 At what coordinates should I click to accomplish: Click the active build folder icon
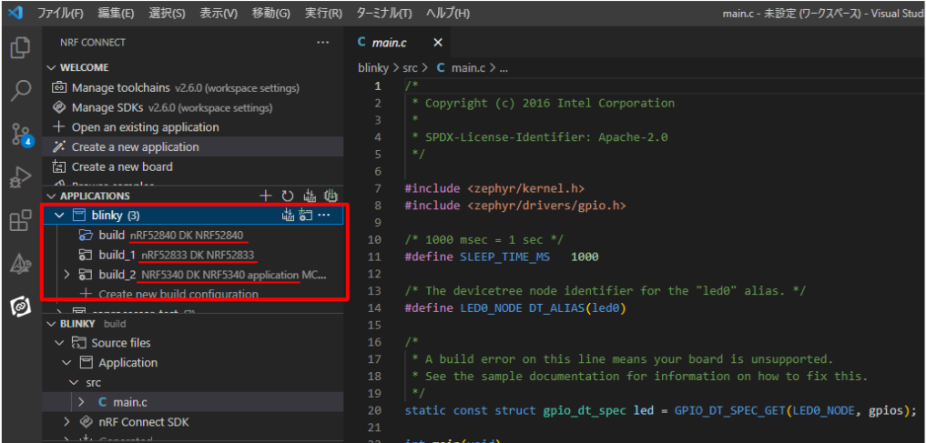coord(86,236)
